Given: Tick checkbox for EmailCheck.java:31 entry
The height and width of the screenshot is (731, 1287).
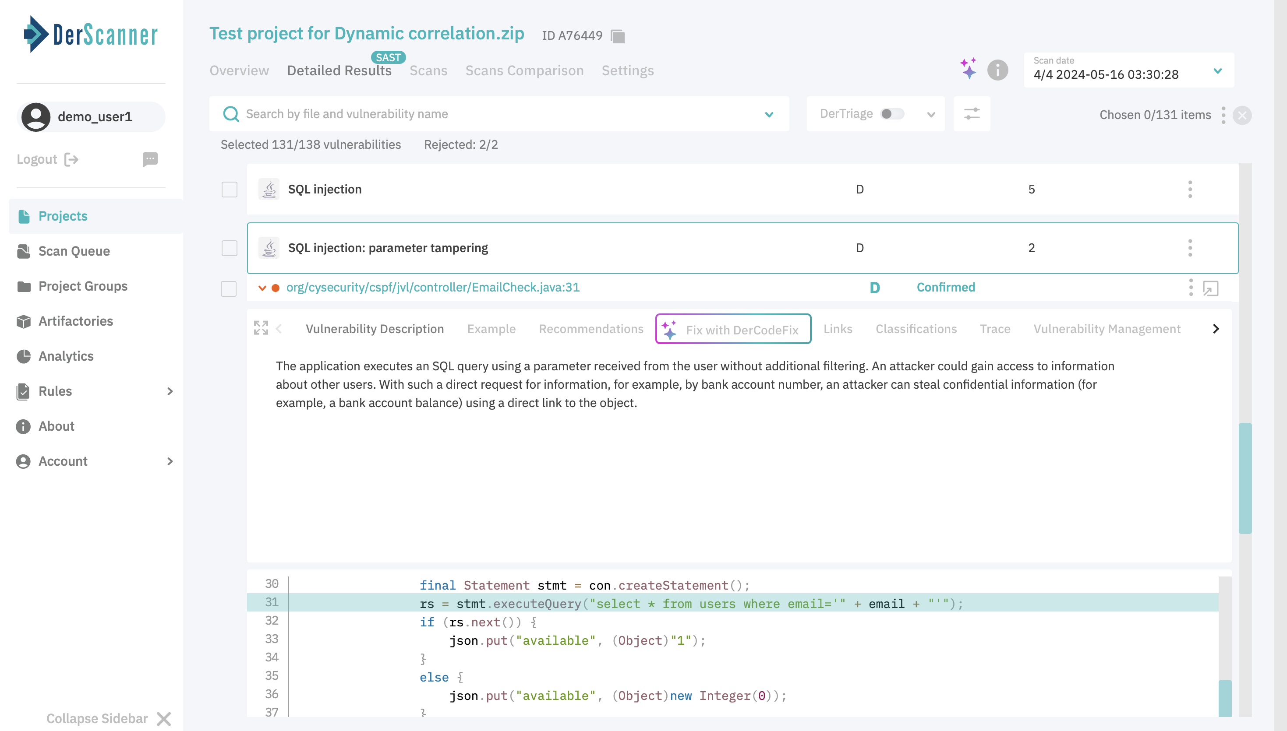Looking at the screenshot, I should tap(229, 289).
